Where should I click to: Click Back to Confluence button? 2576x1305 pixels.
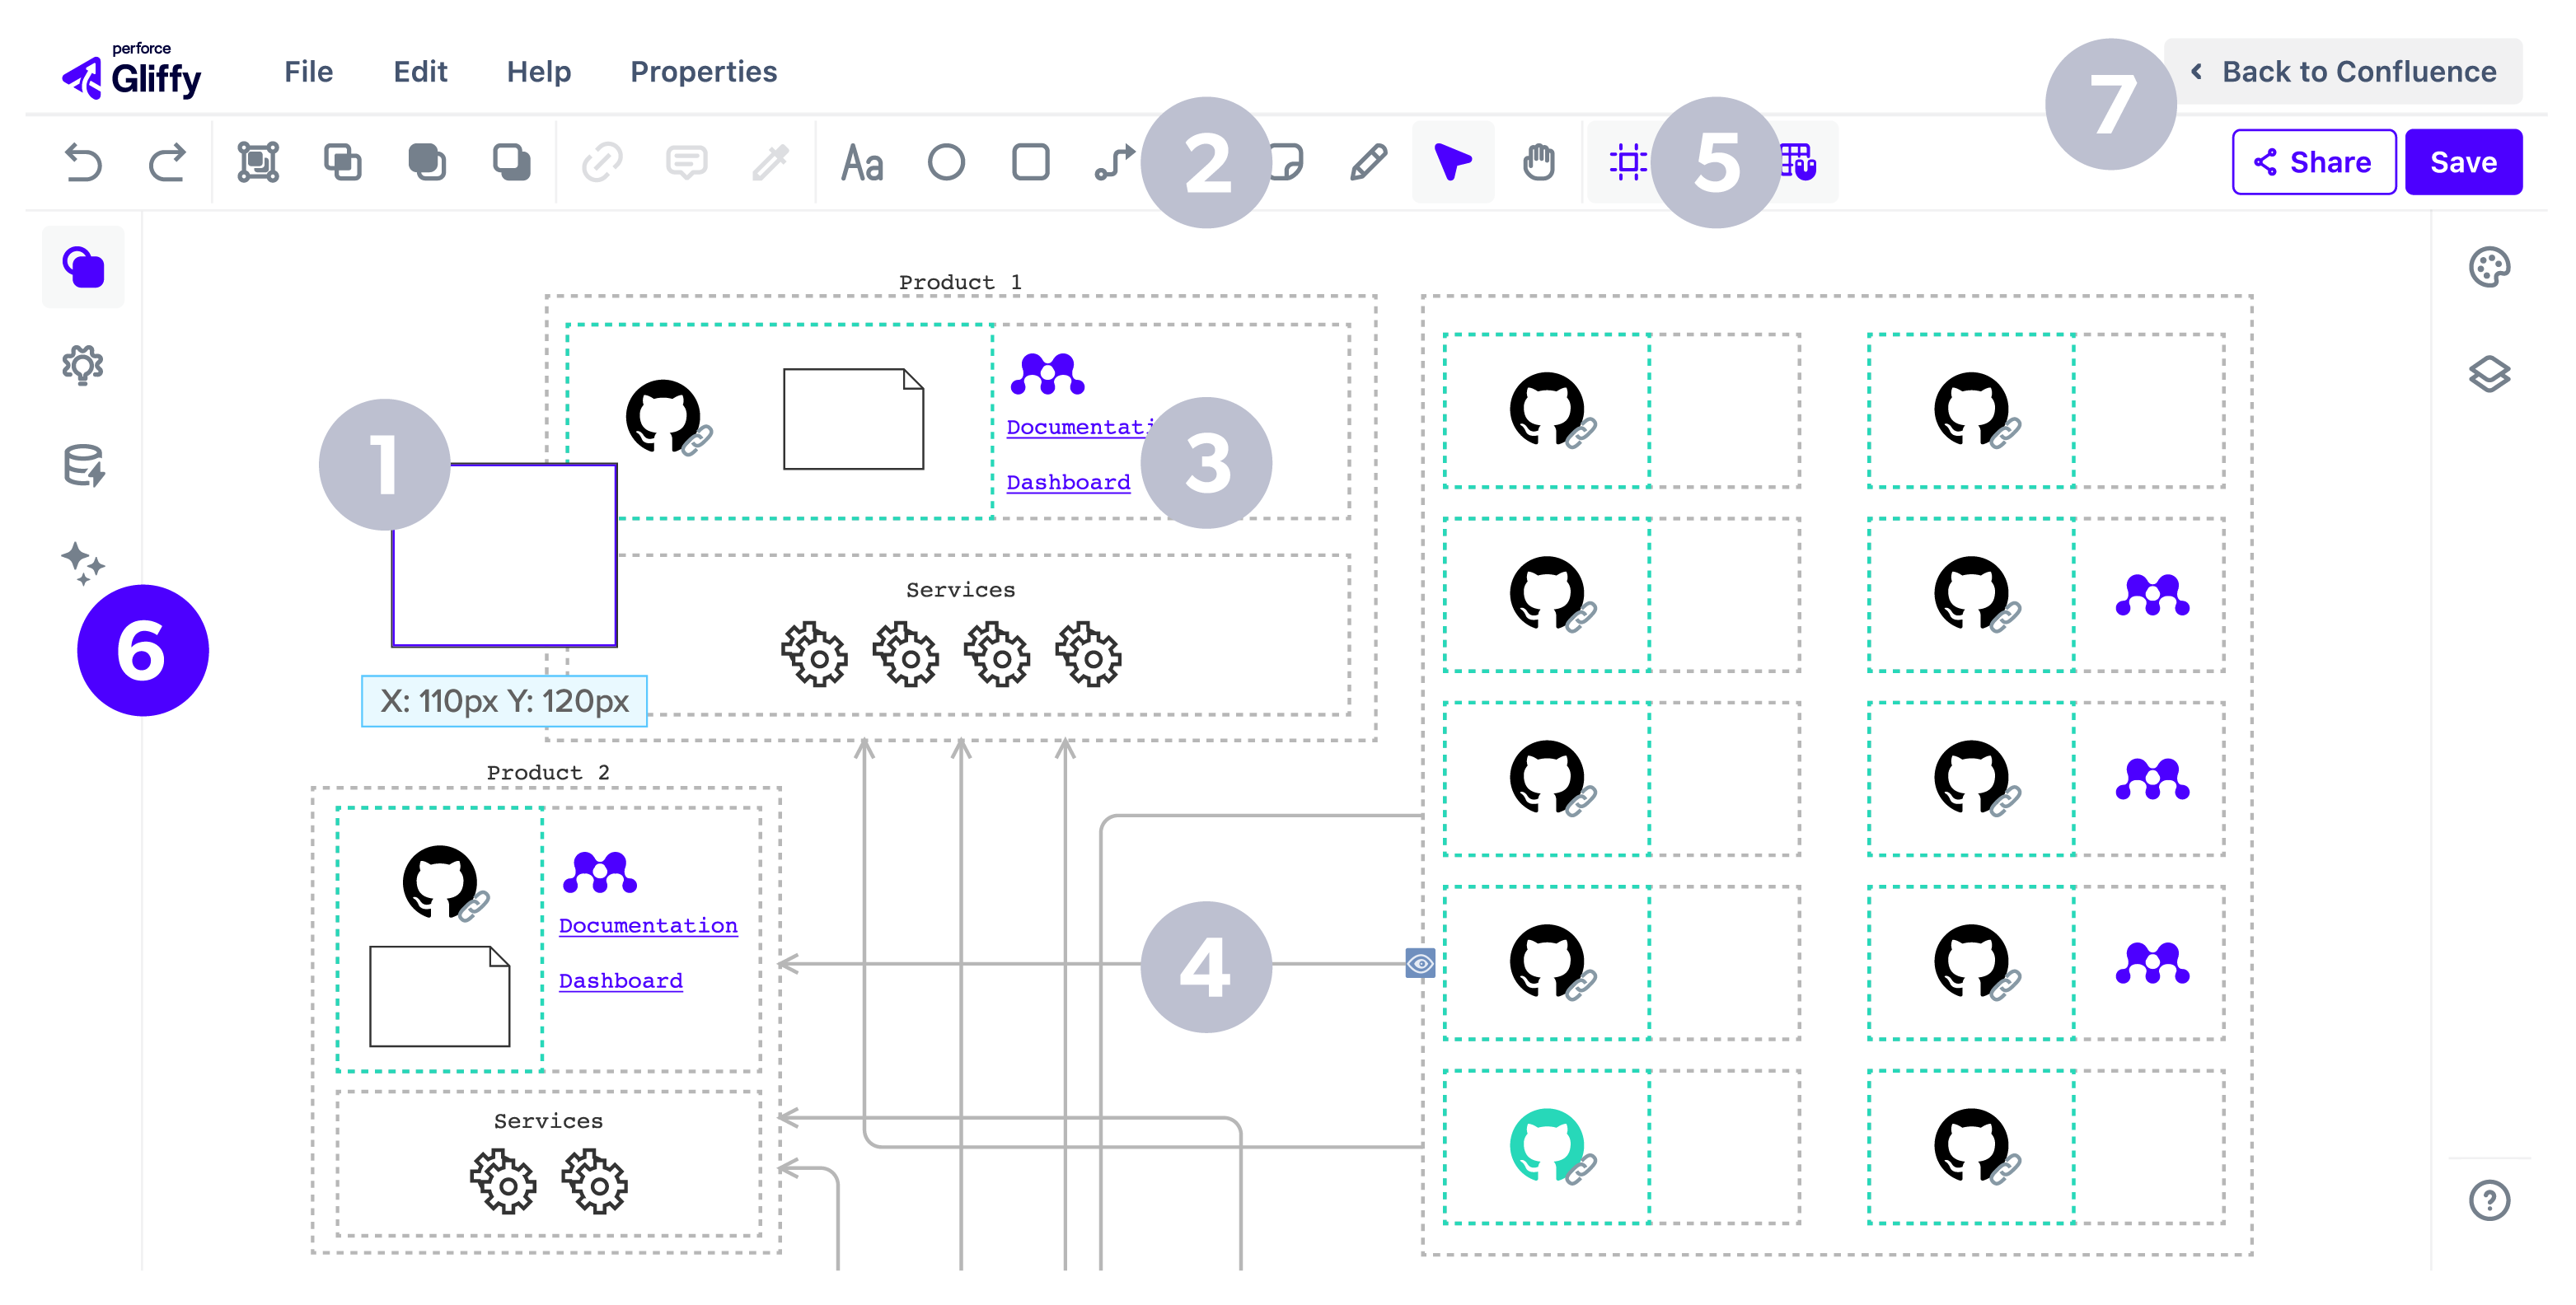(2344, 72)
